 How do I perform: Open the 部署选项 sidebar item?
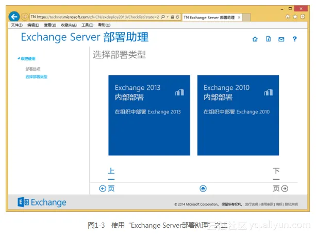[33, 69]
